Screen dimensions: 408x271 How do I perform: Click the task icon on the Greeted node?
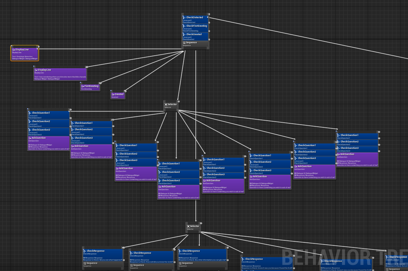113,94
